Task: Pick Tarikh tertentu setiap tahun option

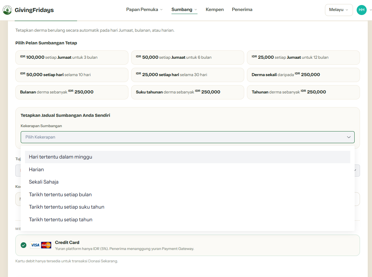Action: click(x=188, y=220)
